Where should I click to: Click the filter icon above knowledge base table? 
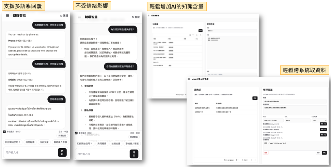click(x=193, y=35)
